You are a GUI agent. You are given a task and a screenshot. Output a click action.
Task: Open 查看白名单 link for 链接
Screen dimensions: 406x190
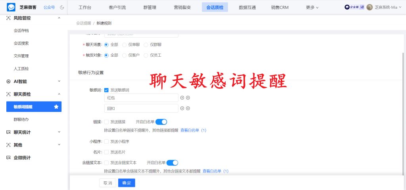coord(193,130)
